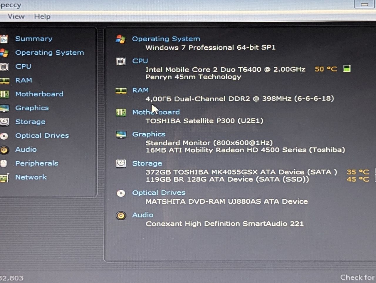The image size is (376, 283).
Task: Click the Audio speaker icon in sidebar
Action: click(4, 150)
